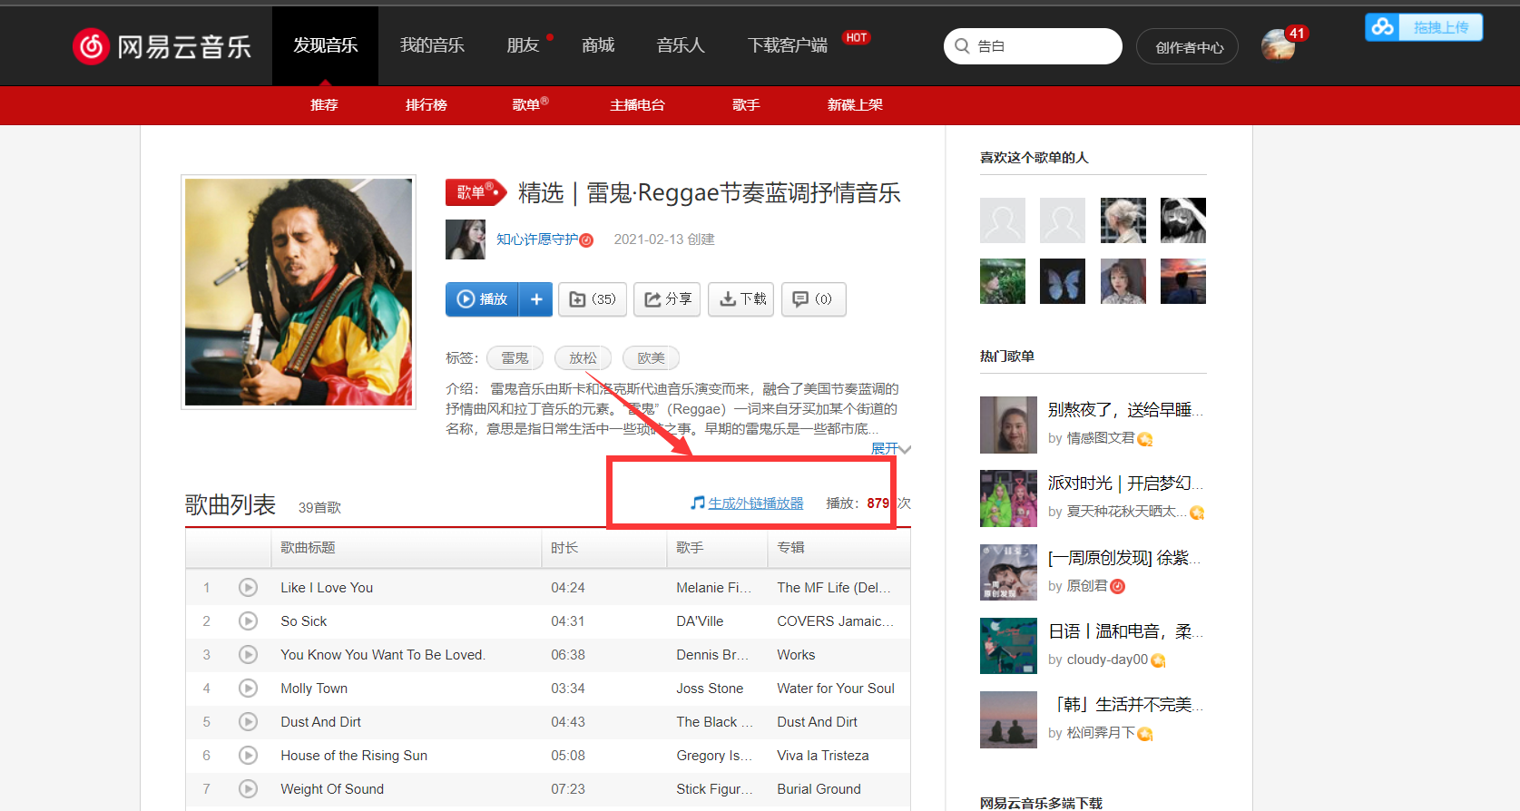Play song So Sick
The width and height of the screenshot is (1520, 811).
(248, 620)
